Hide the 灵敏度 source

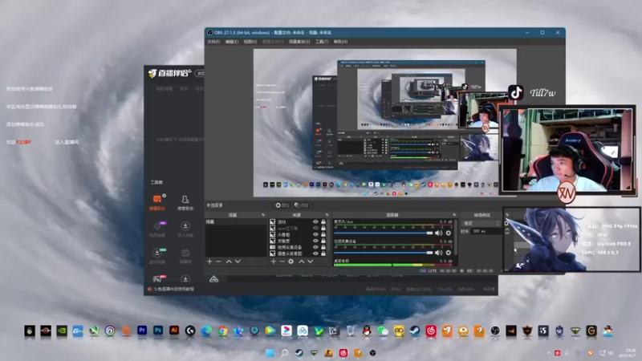point(315,241)
